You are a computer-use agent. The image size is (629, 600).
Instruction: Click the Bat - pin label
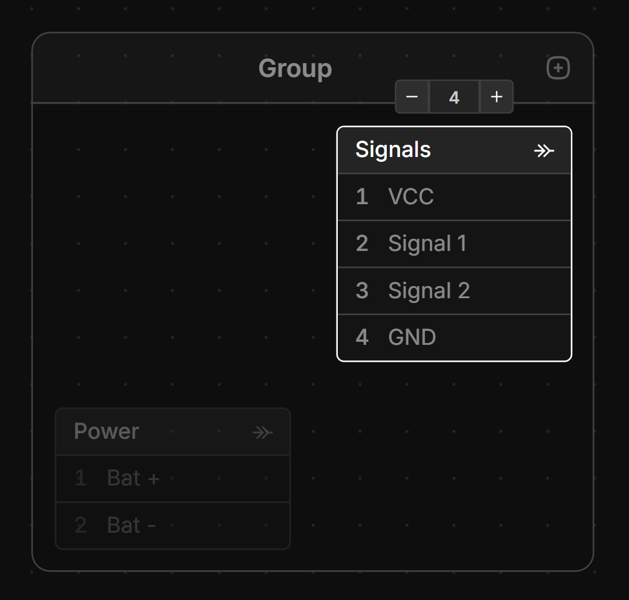click(131, 525)
